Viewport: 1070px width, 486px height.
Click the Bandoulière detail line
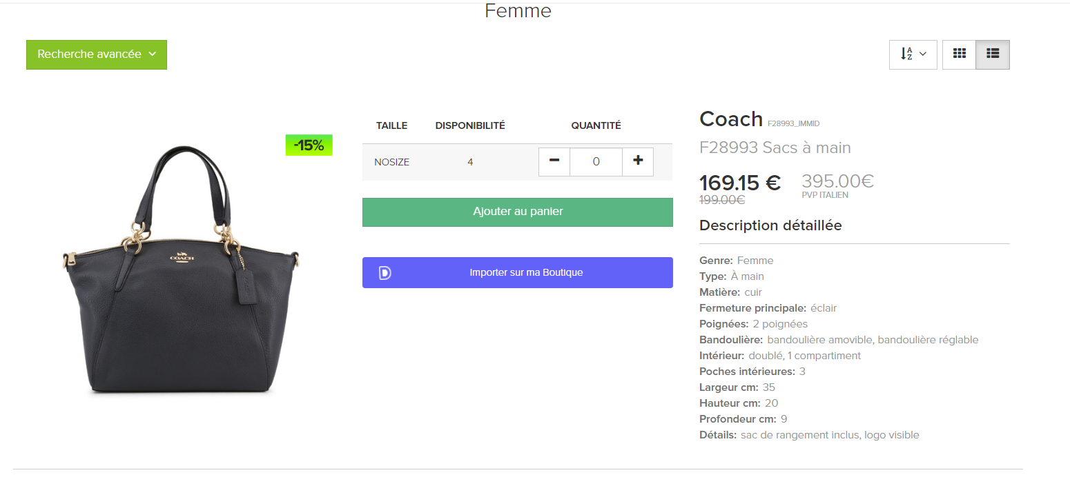pos(839,340)
